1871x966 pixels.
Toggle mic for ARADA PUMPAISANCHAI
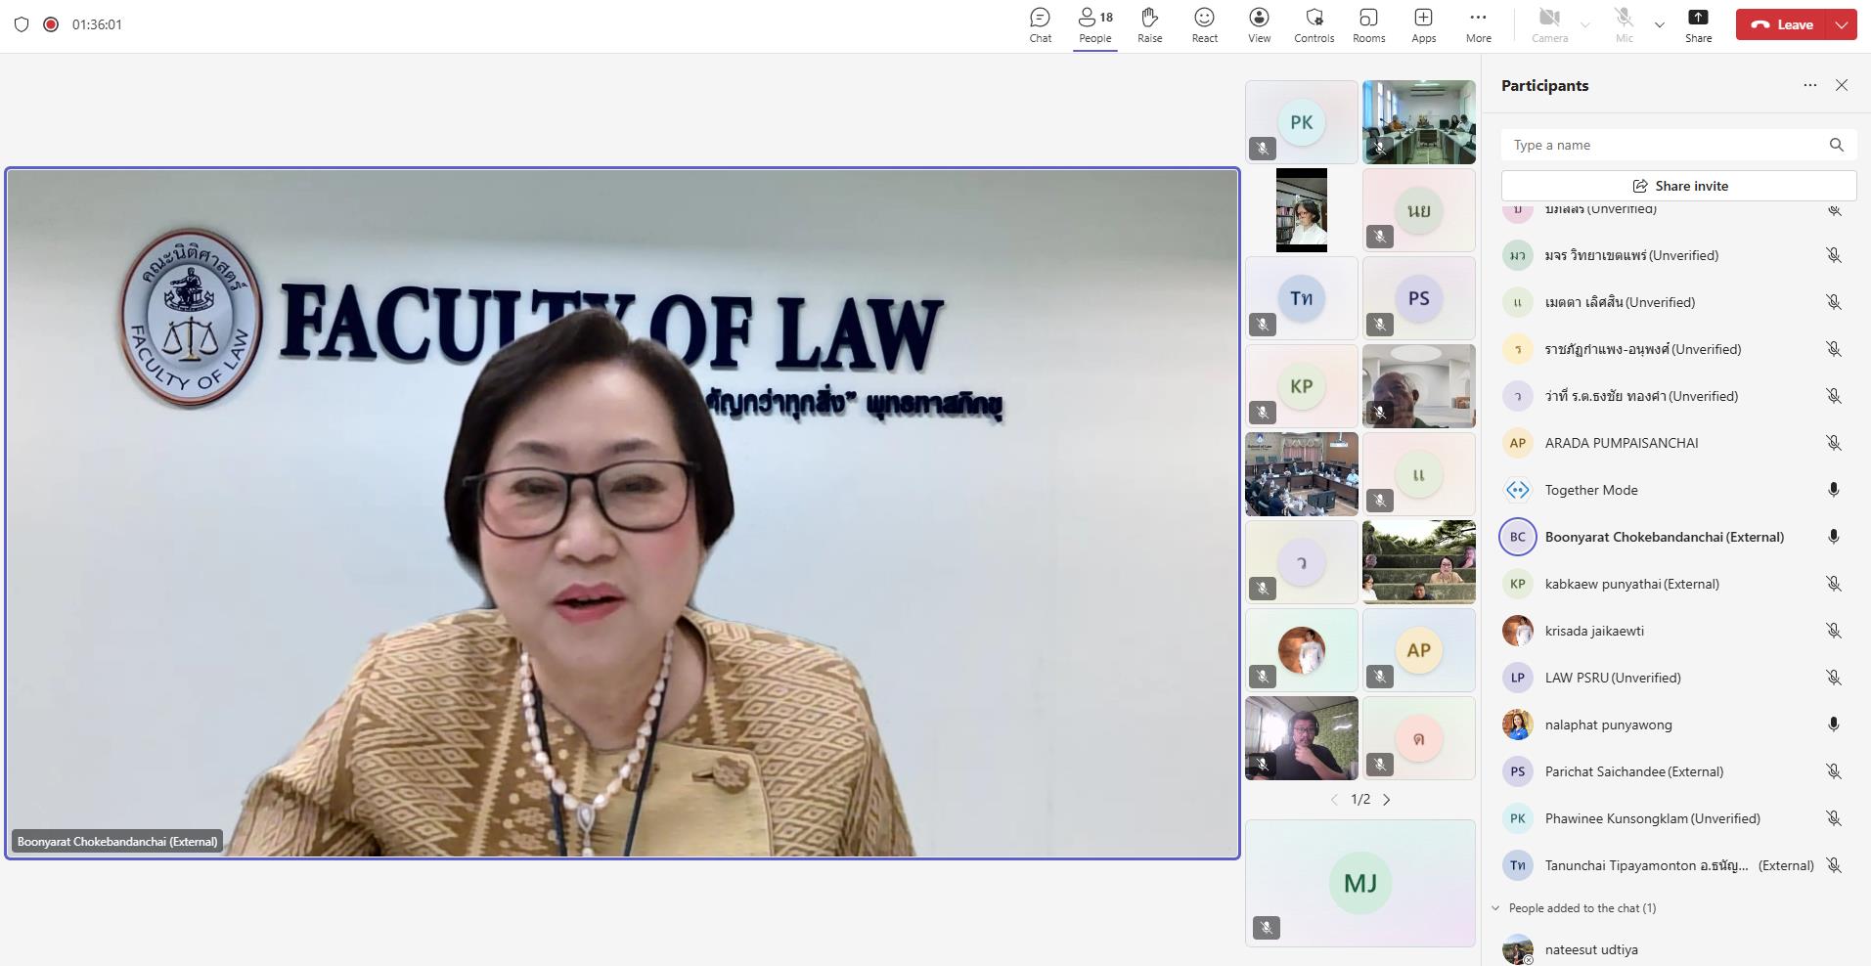[1834, 443]
